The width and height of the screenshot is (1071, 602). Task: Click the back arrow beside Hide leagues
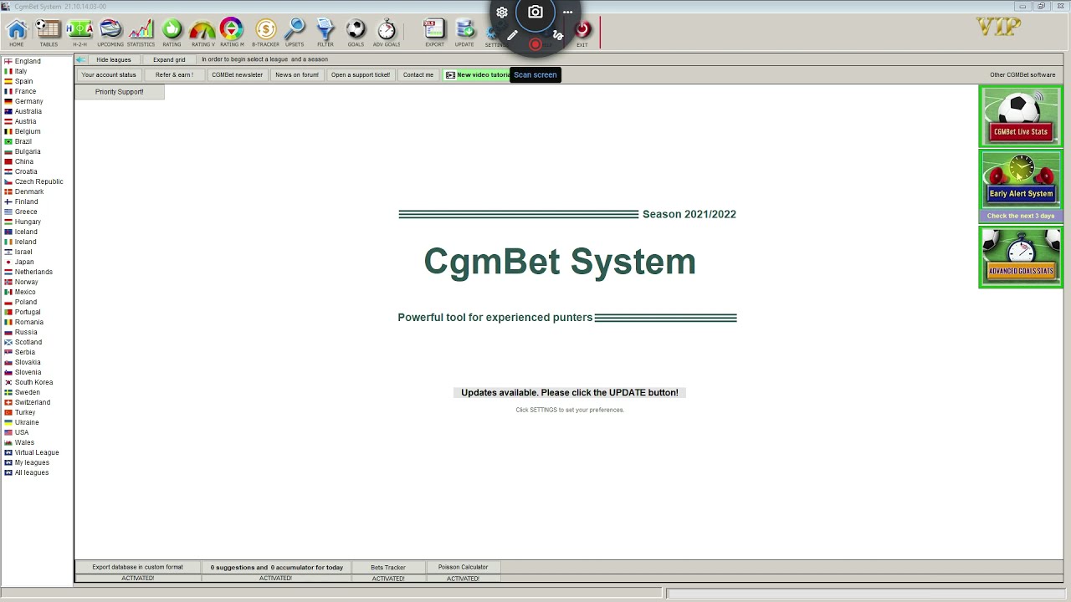[x=80, y=59]
